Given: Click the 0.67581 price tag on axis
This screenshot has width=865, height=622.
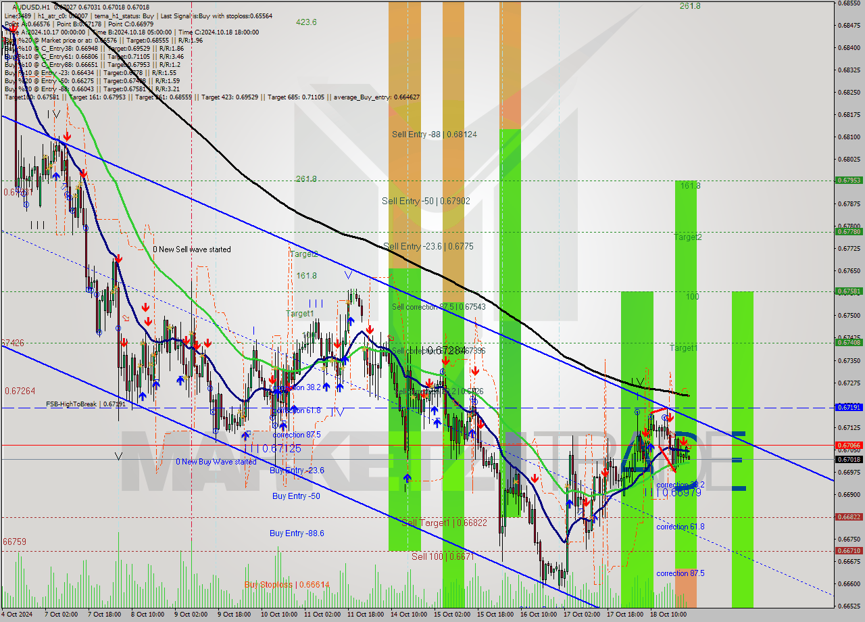Looking at the screenshot, I should (x=849, y=291).
